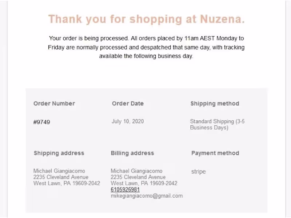
Task: Click the Shipping address section label
Action: pyautogui.click(x=59, y=153)
